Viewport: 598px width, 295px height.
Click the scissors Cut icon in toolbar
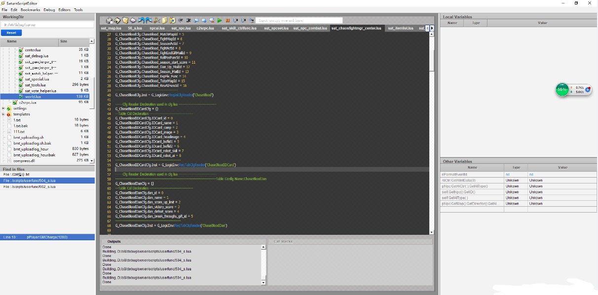pyautogui.click(x=156, y=21)
